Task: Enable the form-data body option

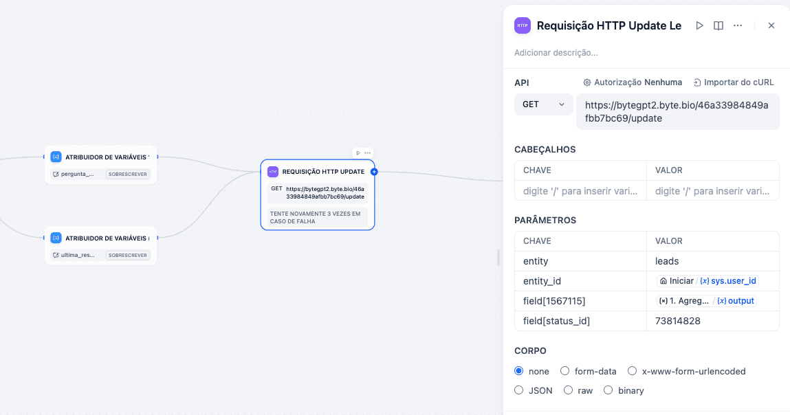Action: [564, 371]
